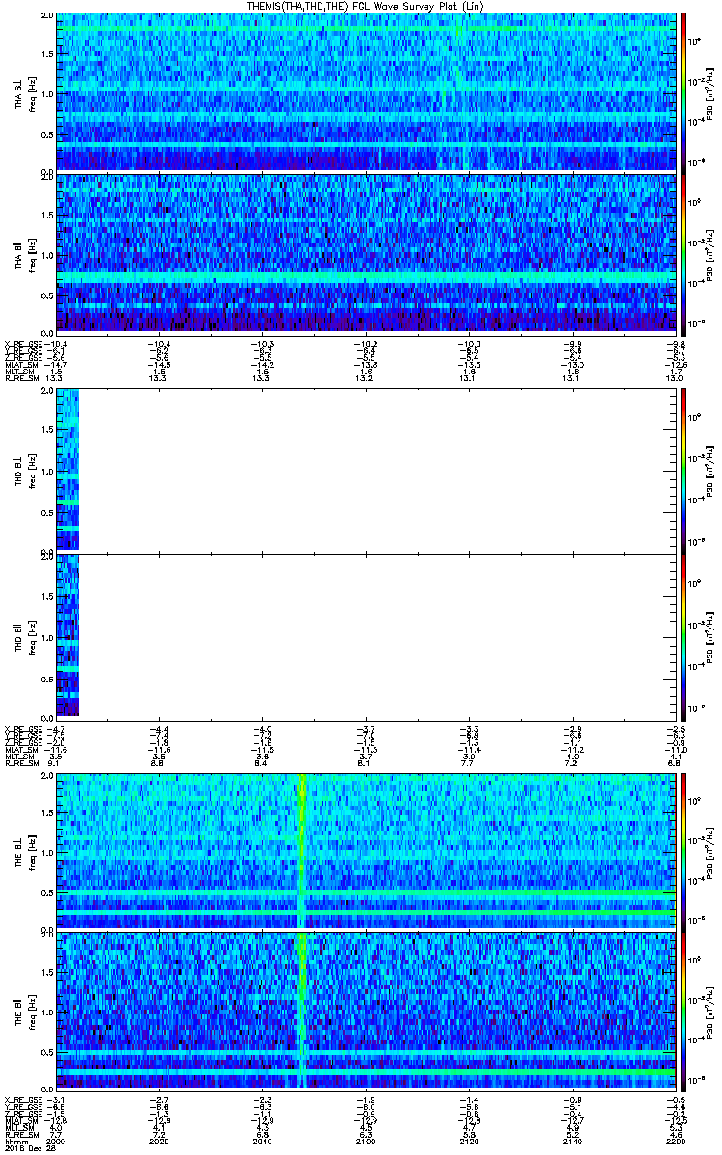Click the 2020 time tick label
The height and width of the screenshot is (1155, 722).
(159, 1142)
